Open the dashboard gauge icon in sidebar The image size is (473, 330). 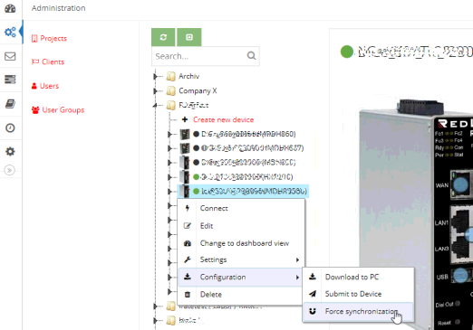[10, 8]
